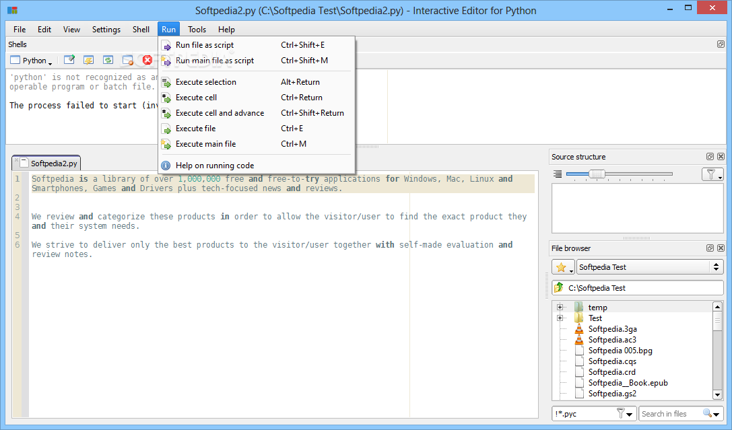Click the blue info icon for running help
Screen dimensions: 732x430
click(x=166, y=166)
